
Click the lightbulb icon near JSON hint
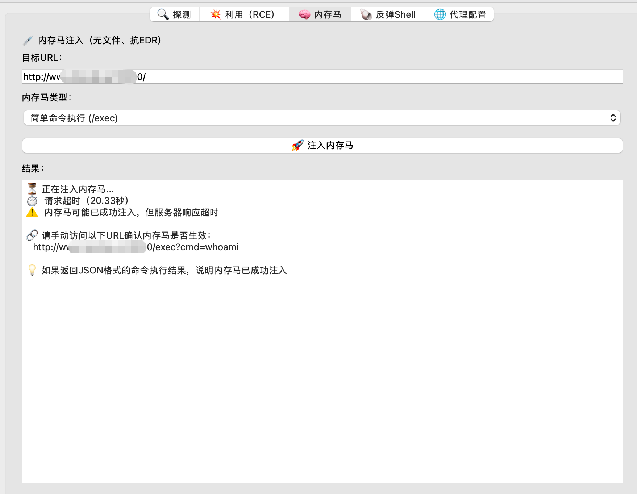(x=32, y=270)
